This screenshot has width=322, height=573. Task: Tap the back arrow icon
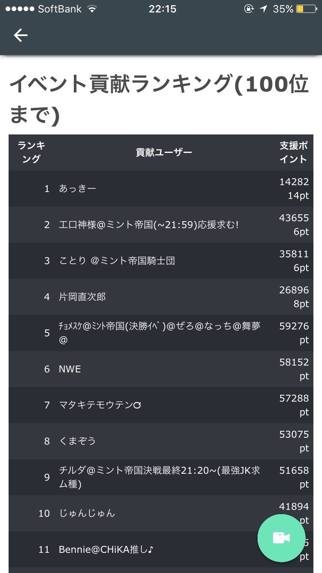(20, 35)
